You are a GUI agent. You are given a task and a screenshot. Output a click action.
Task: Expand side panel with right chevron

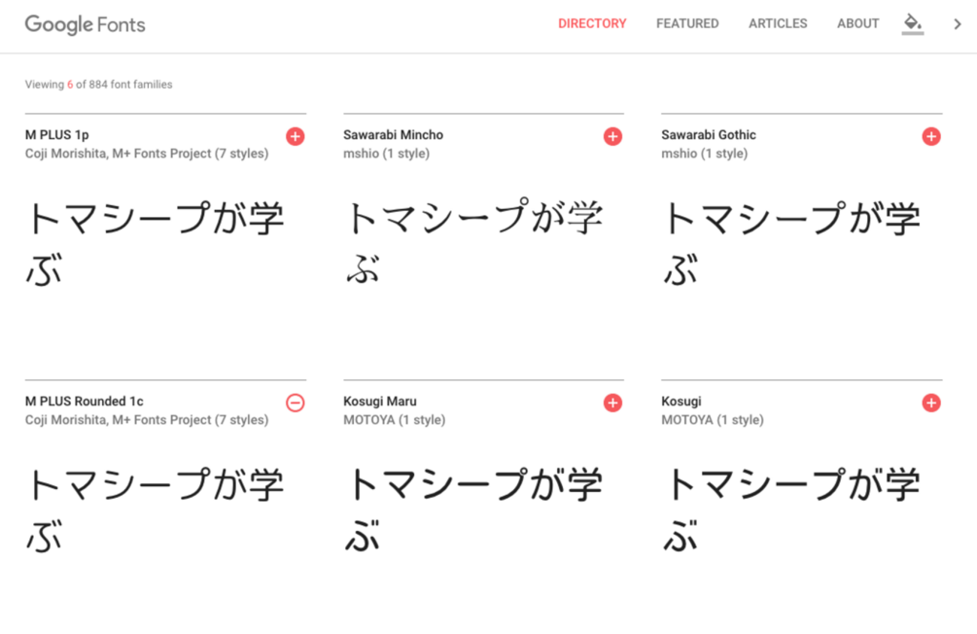(x=957, y=24)
